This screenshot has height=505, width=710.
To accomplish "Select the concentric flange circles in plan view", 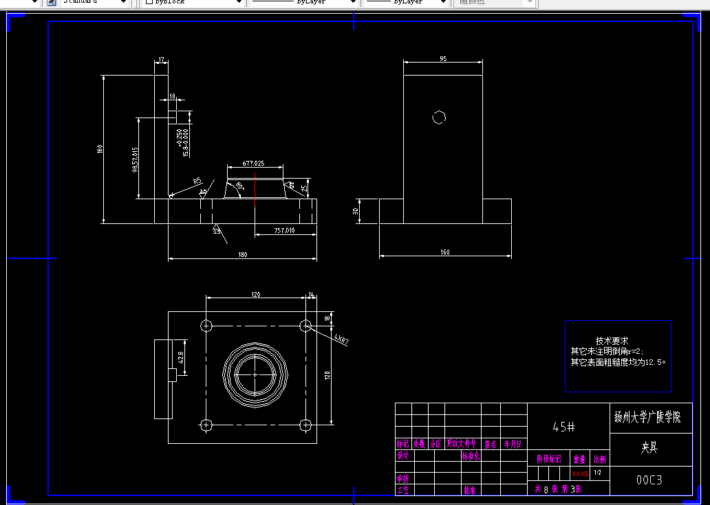I will 255,374.
